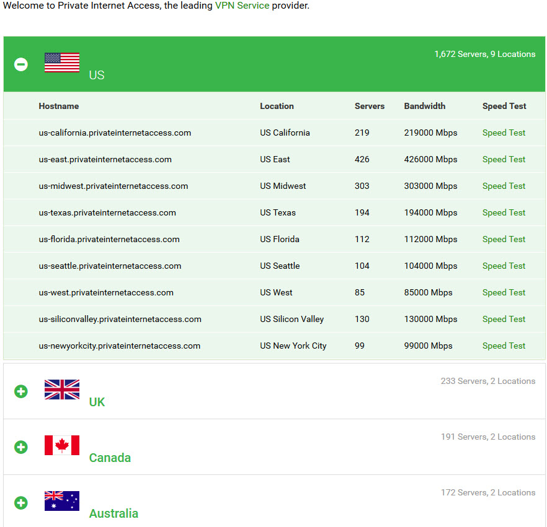
Task: Click the US section heading text
Action: pyautogui.click(x=97, y=75)
